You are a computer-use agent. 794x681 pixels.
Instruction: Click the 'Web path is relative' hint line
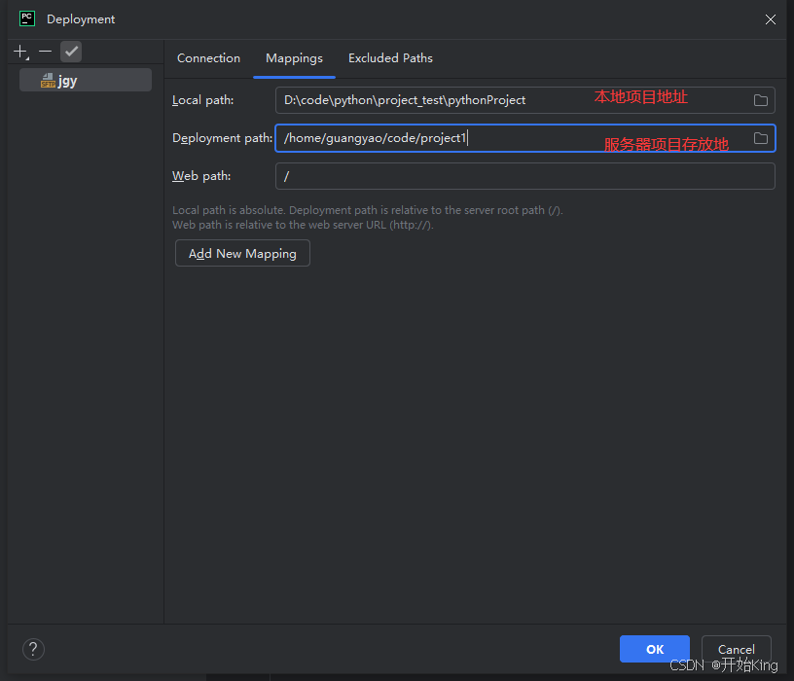click(x=303, y=225)
